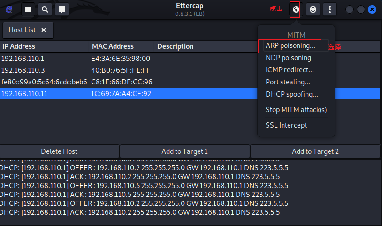Select host row 192.168.110.11
The image size is (382, 226).
190,93
